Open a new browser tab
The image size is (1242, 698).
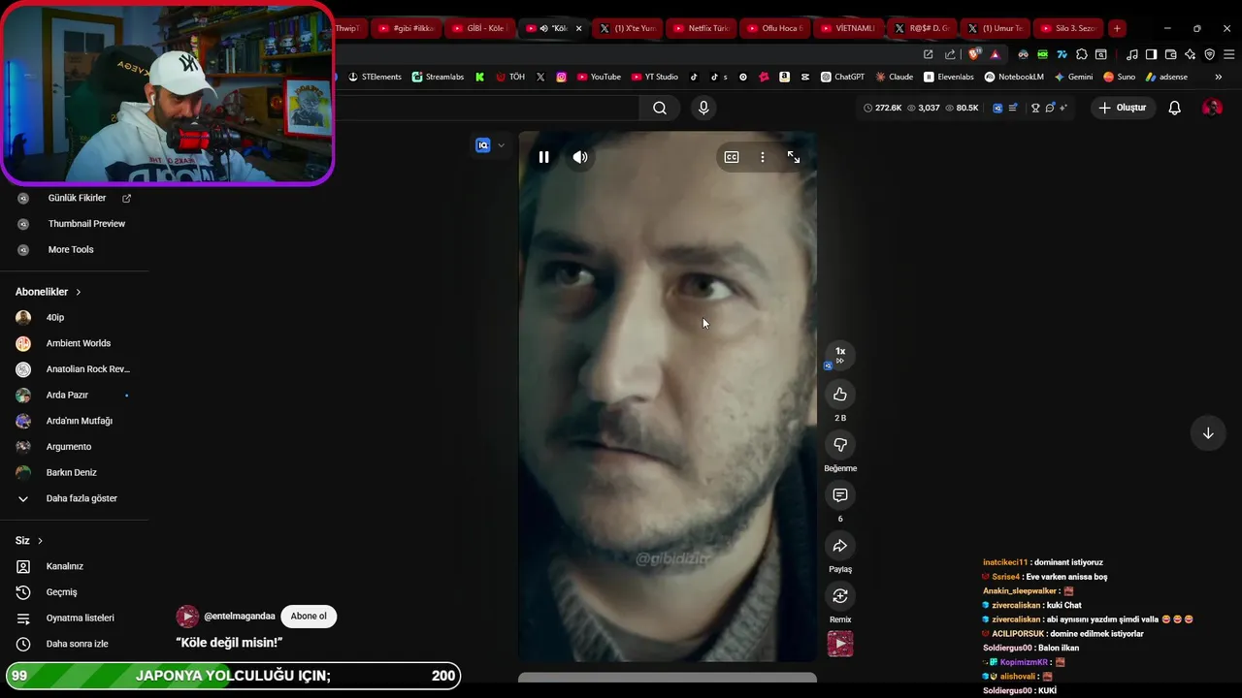pyautogui.click(x=1117, y=28)
